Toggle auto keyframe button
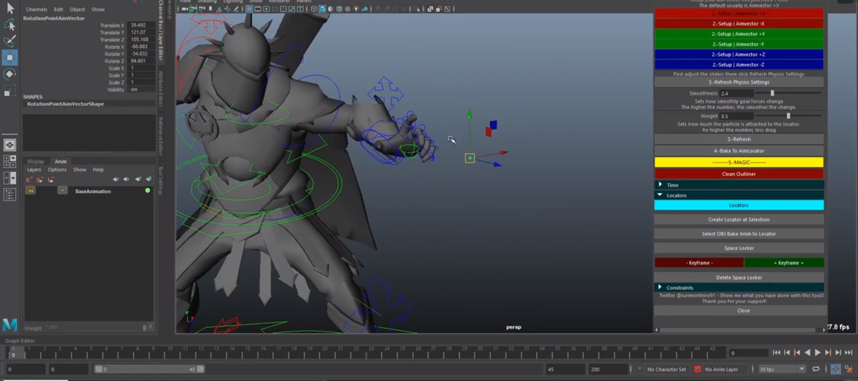The image size is (858, 381). (x=835, y=369)
